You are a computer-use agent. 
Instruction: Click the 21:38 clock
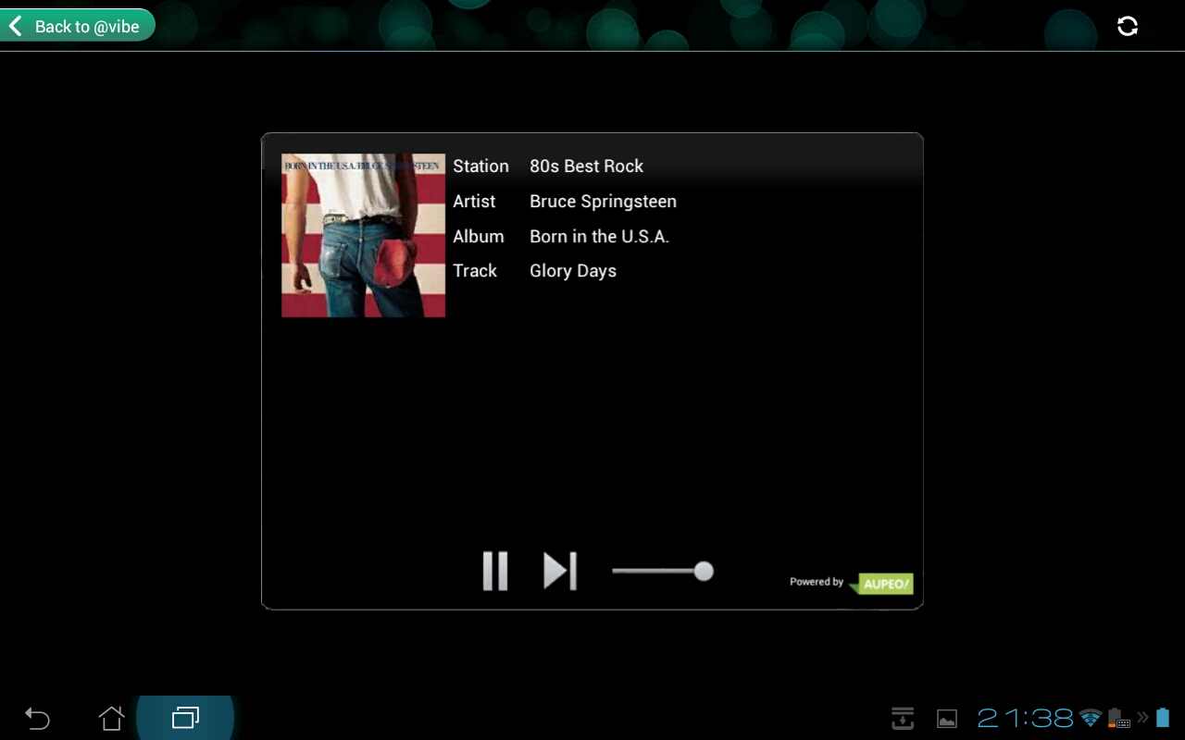pyautogui.click(x=1026, y=718)
